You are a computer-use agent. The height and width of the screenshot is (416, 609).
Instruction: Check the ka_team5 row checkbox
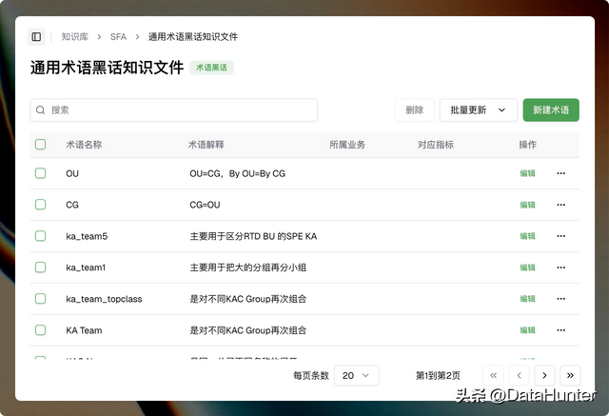click(40, 236)
